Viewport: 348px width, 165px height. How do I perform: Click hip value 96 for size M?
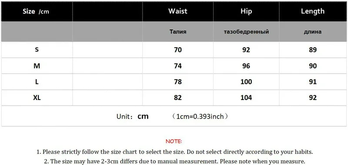(246, 66)
